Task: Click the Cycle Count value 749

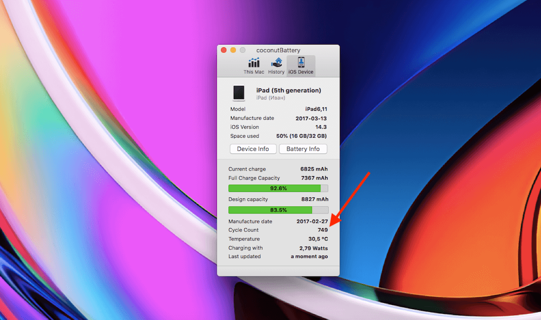Action: [x=322, y=230]
